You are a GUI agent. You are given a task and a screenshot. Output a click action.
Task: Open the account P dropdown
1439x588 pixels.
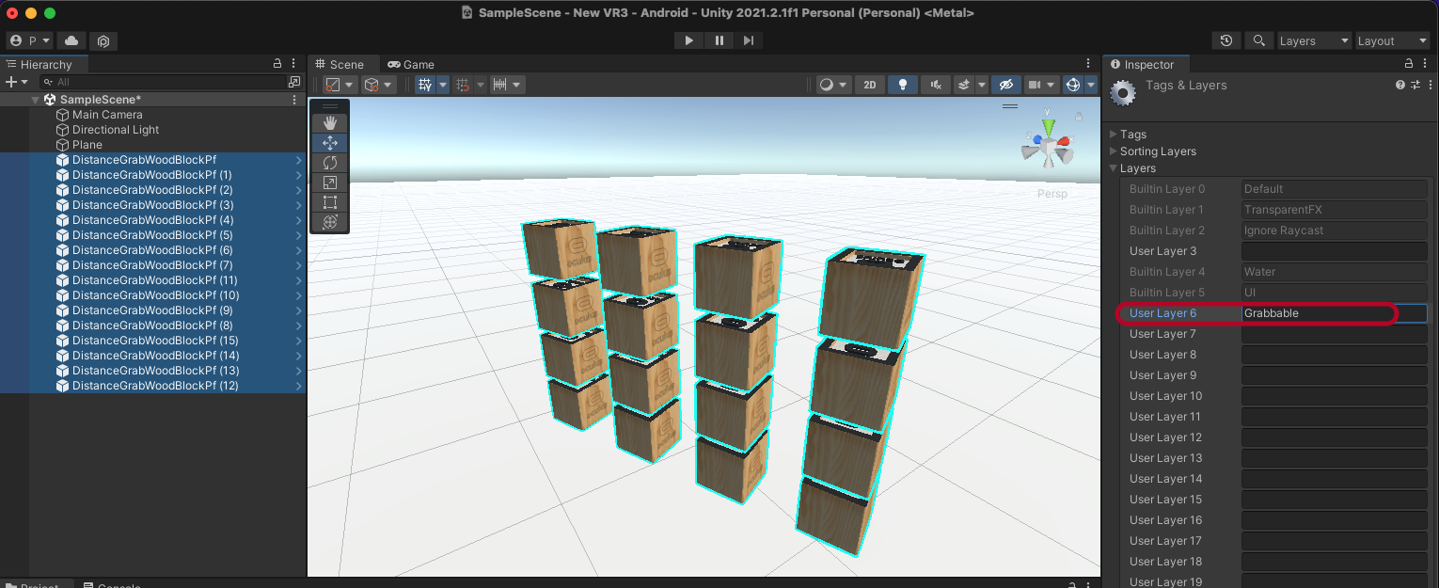[30, 41]
